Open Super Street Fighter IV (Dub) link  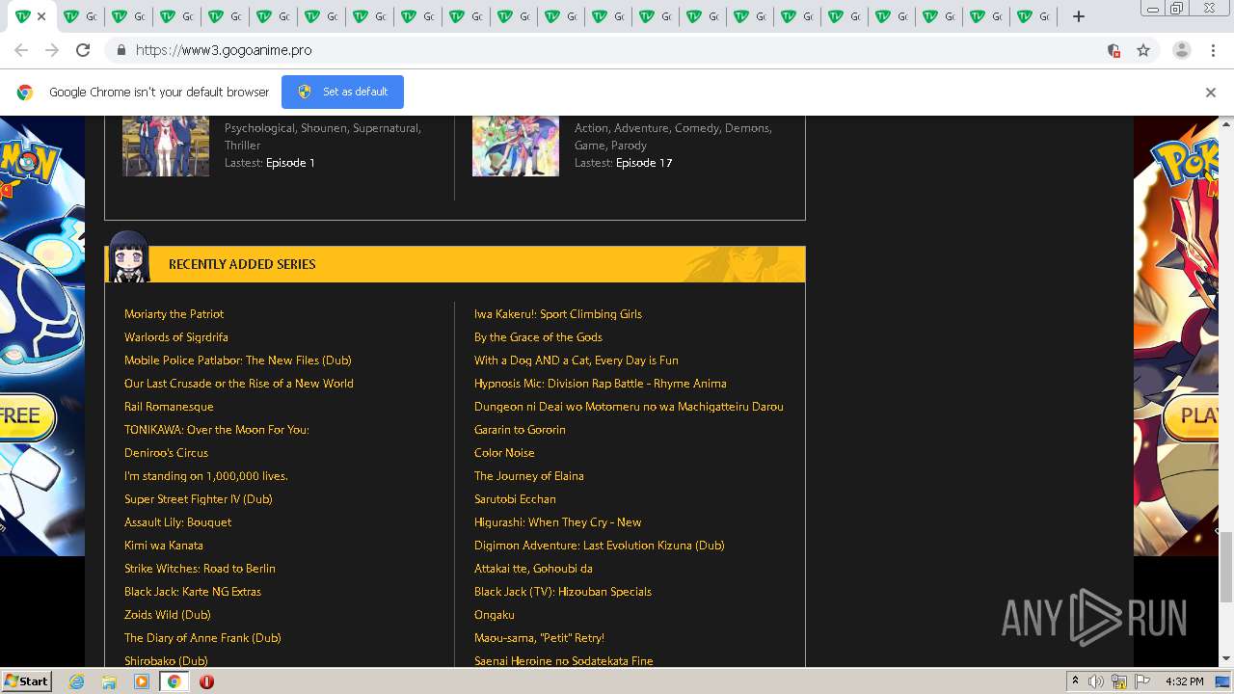coord(199,499)
